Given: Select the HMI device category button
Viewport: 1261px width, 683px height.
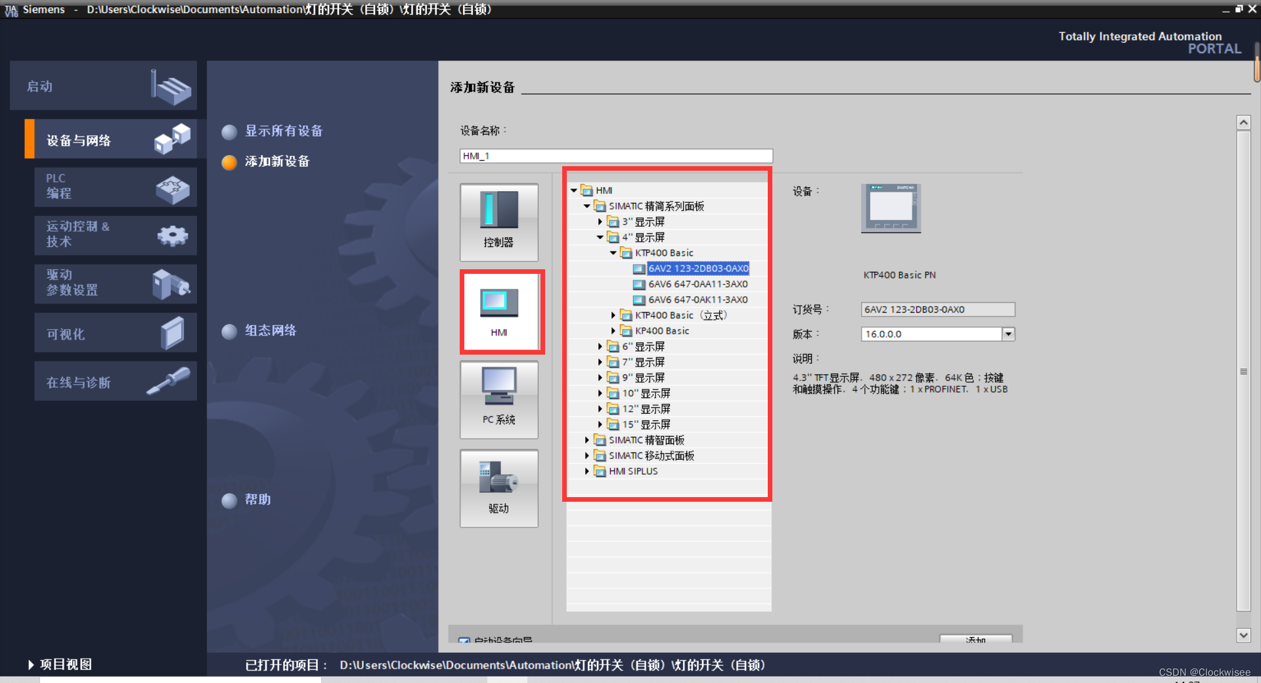Looking at the screenshot, I should [x=499, y=311].
